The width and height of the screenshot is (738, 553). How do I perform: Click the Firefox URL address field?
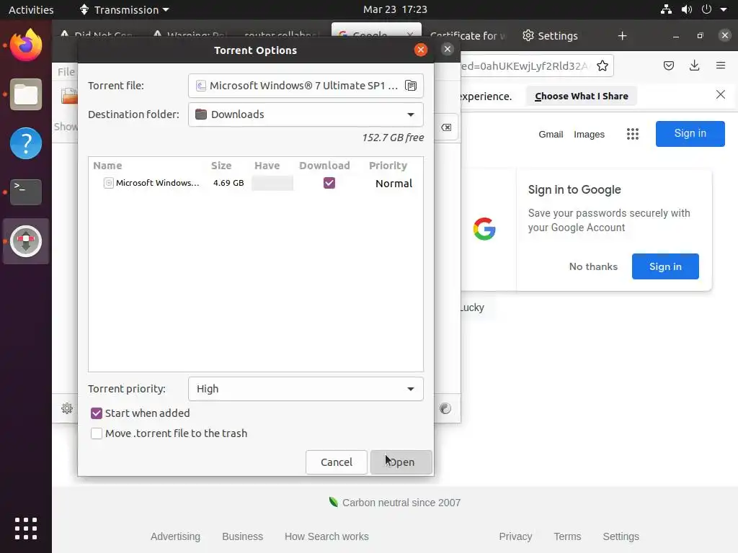[x=526, y=66]
